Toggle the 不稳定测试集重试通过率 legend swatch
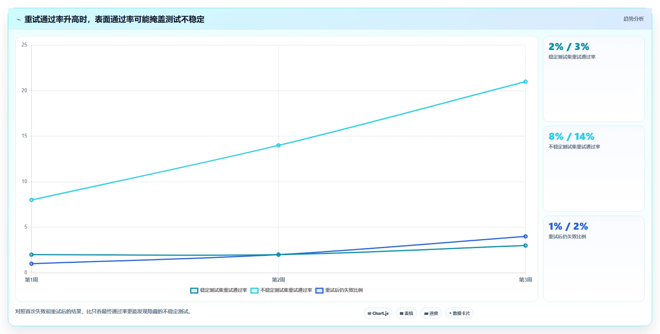Viewport: 660px width, 334px height. (255, 290)
